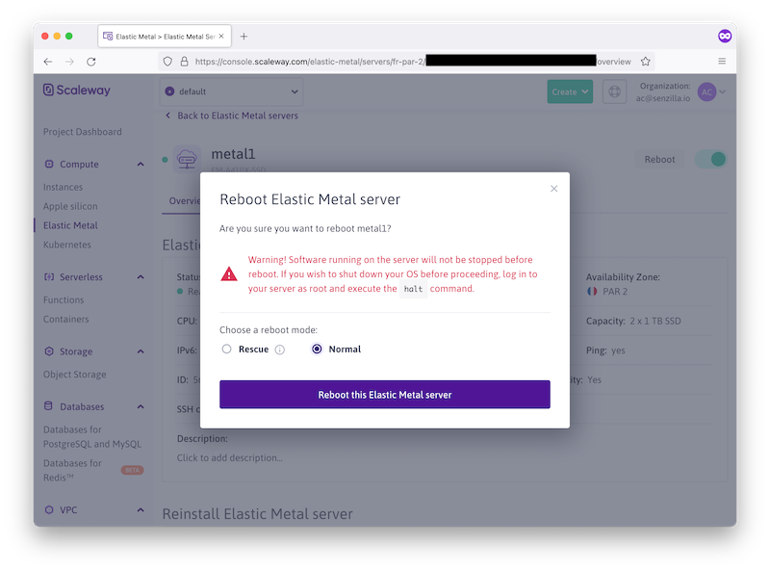This screenshot has width=770, height=571.
Task: Open Databases for PostgreSQL and MySQL
Action: (x=92, y=437)
